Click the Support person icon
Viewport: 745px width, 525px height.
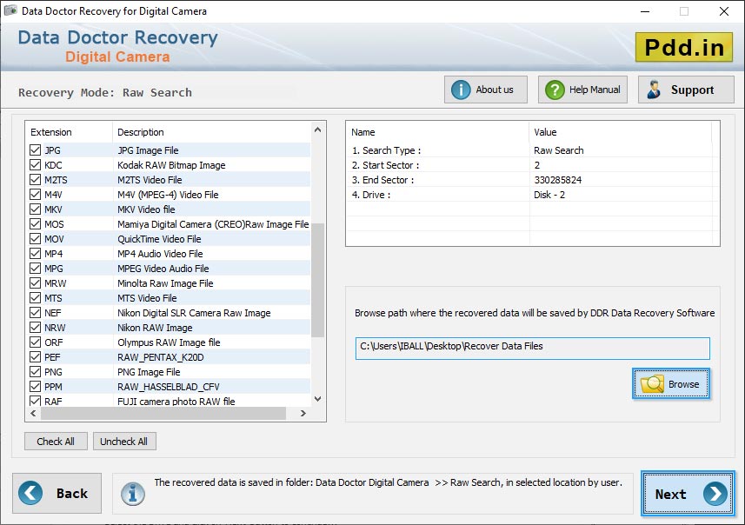655,90
